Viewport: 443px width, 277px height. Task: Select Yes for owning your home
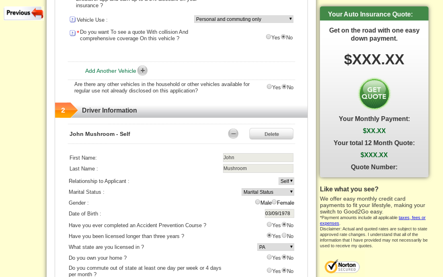[269, 257]
